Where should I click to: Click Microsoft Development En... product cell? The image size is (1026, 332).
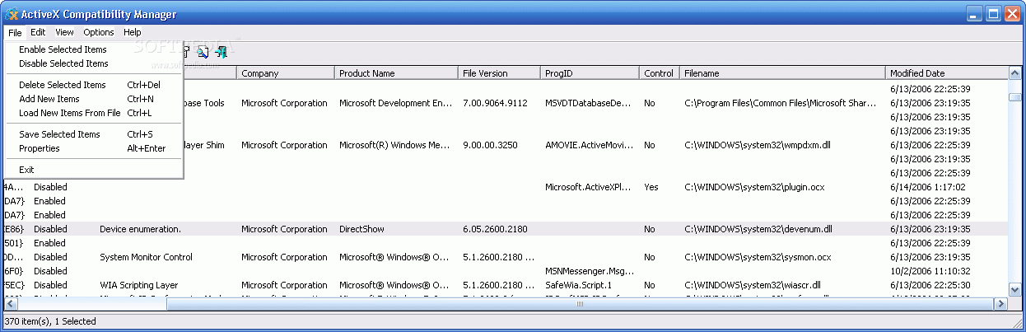[x=396, y=103]
